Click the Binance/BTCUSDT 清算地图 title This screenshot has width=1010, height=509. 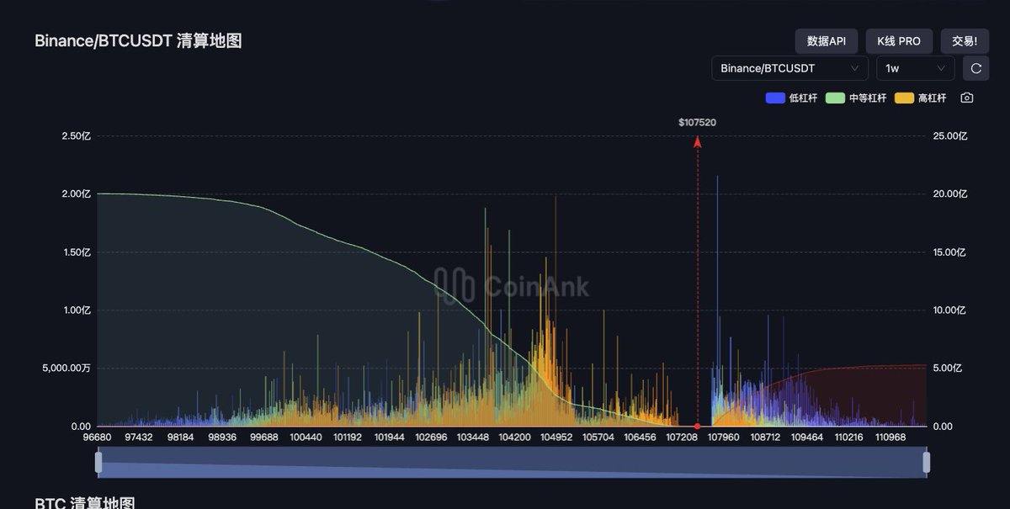coord(138,40)
